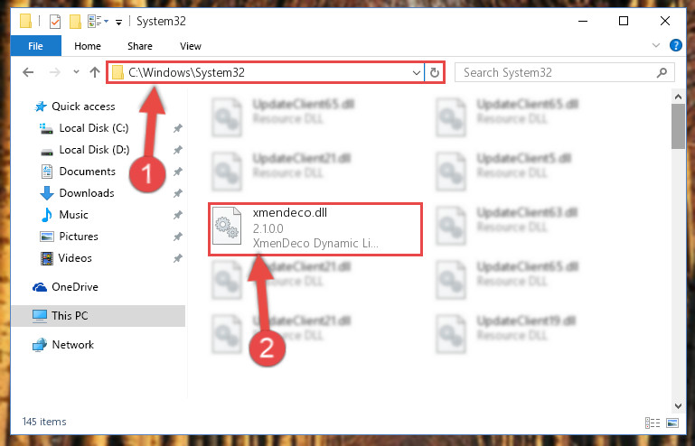Click the search magnifier icon

(662, 72)
